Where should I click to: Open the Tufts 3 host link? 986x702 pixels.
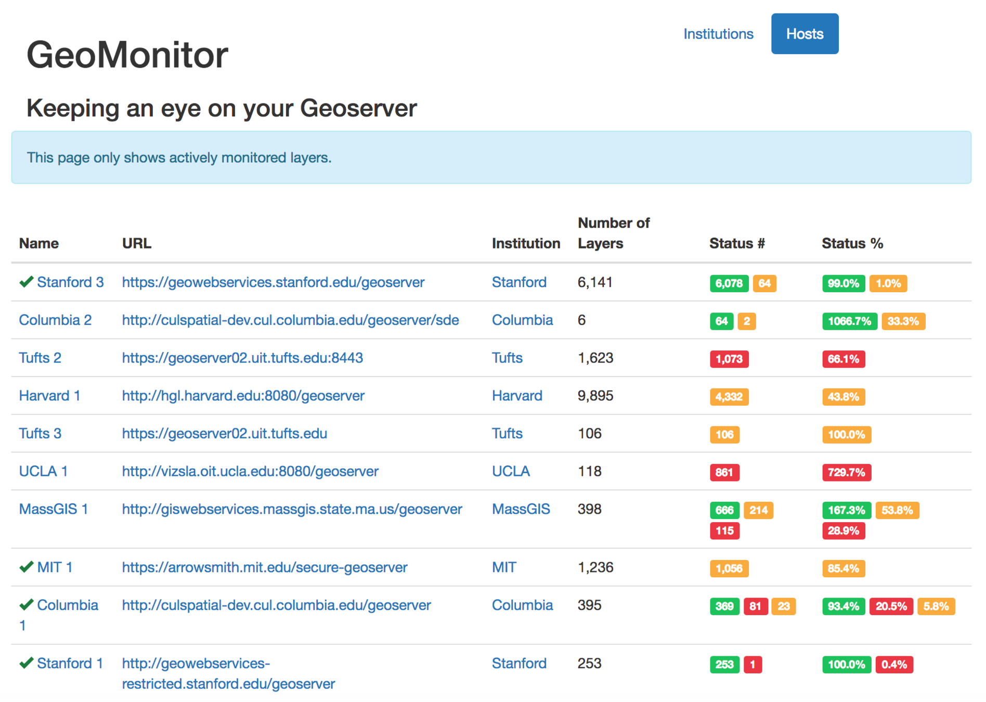pos(40,434)
